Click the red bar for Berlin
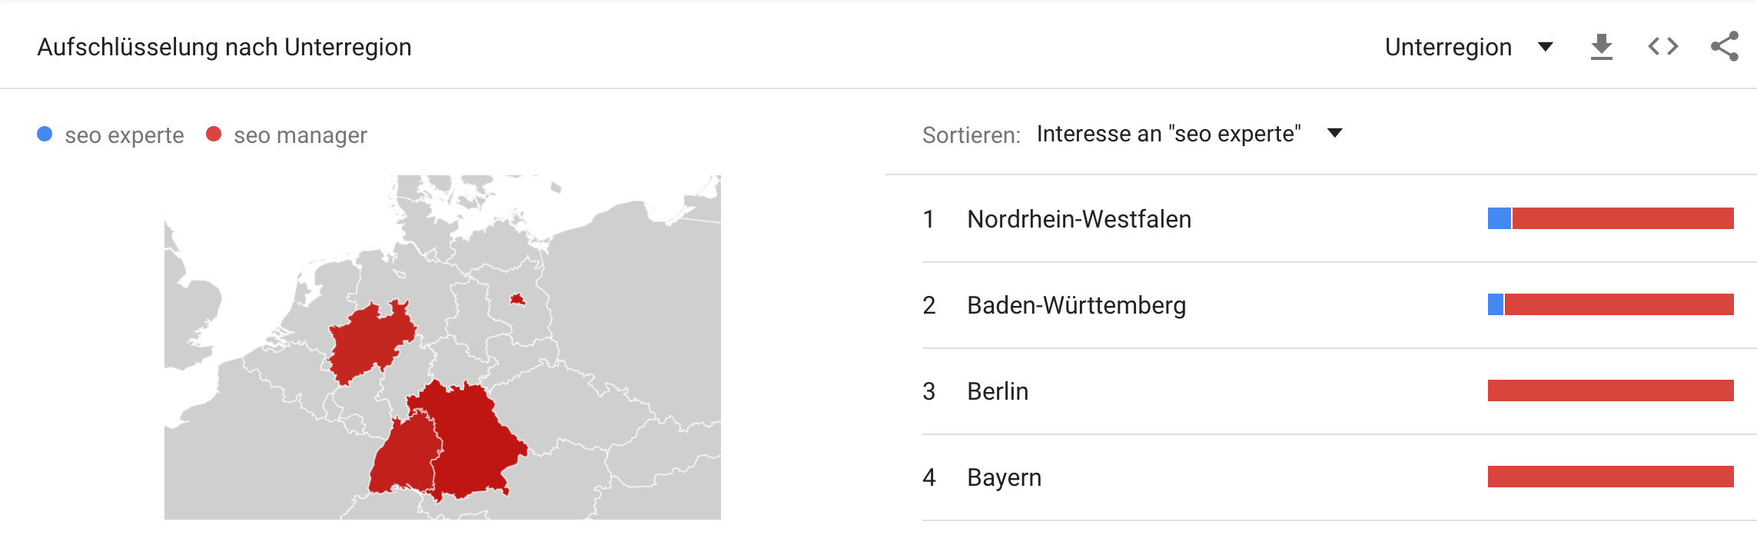This screenshot has height=535, width=1757. [1611, 390]
